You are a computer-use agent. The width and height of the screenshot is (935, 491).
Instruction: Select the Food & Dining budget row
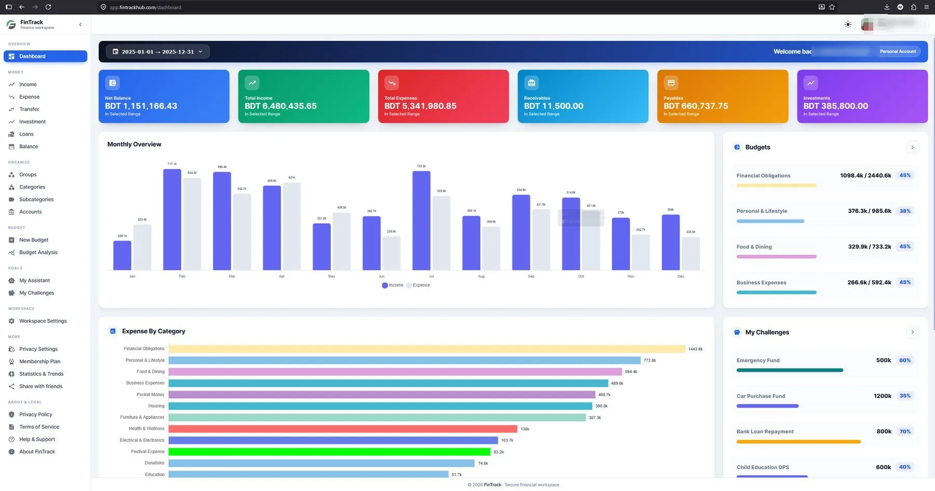coord(825,251)
